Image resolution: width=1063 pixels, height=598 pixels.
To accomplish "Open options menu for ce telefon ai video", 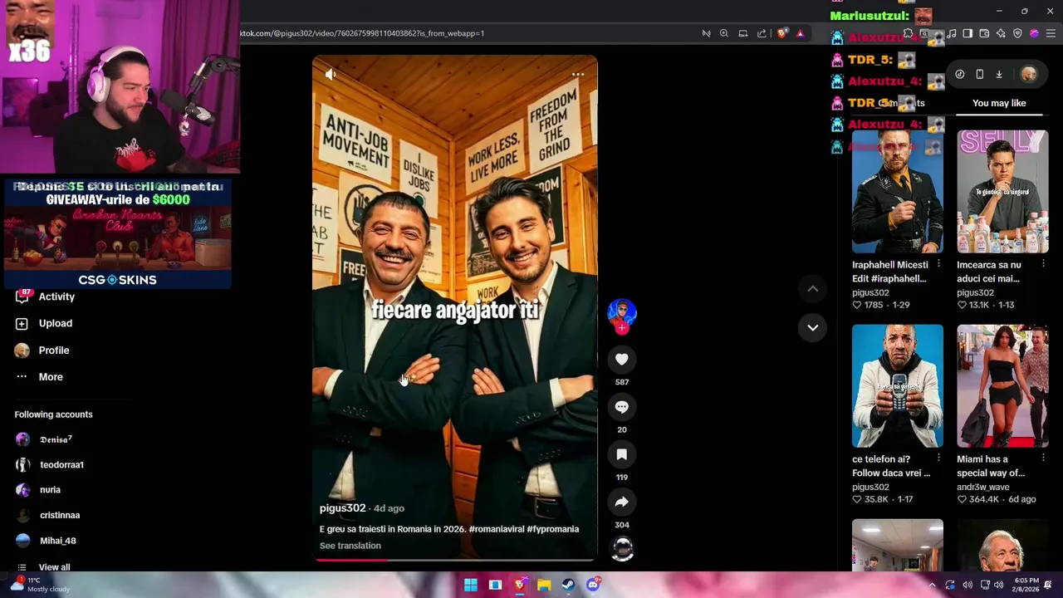I will pyautogui.click(x=938, y=458).
